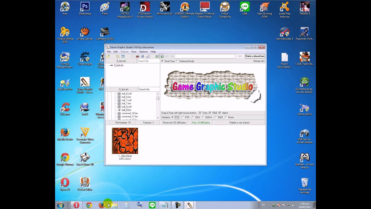Click the scroll-down arrow of file list

[158, 118]
